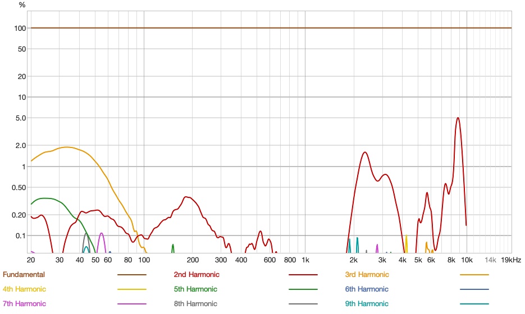The width and height of the screenshot is (525, 314).
Task: Click the orange 3rd Harmonic peak near 30 Hz
Action: point(67,147)
